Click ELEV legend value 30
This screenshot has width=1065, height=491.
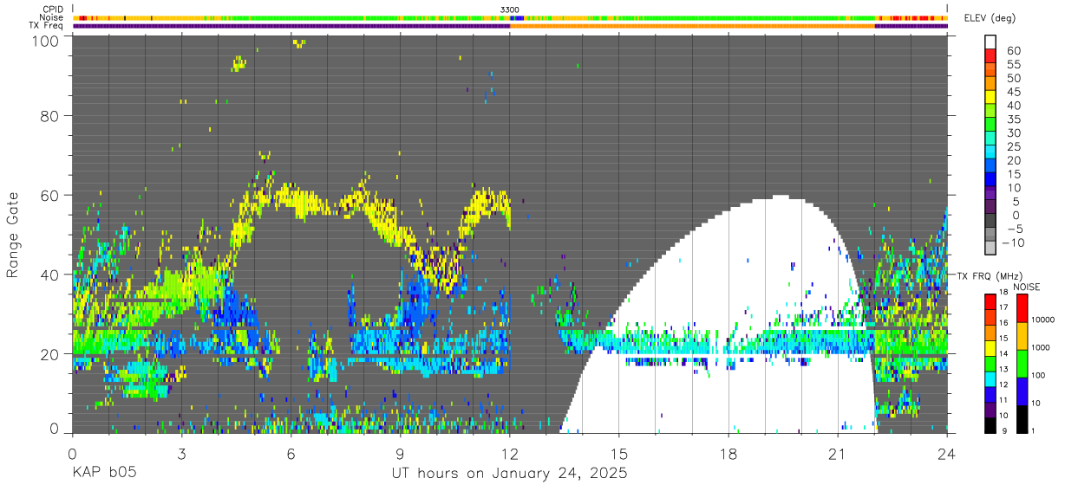[1014, 132]
